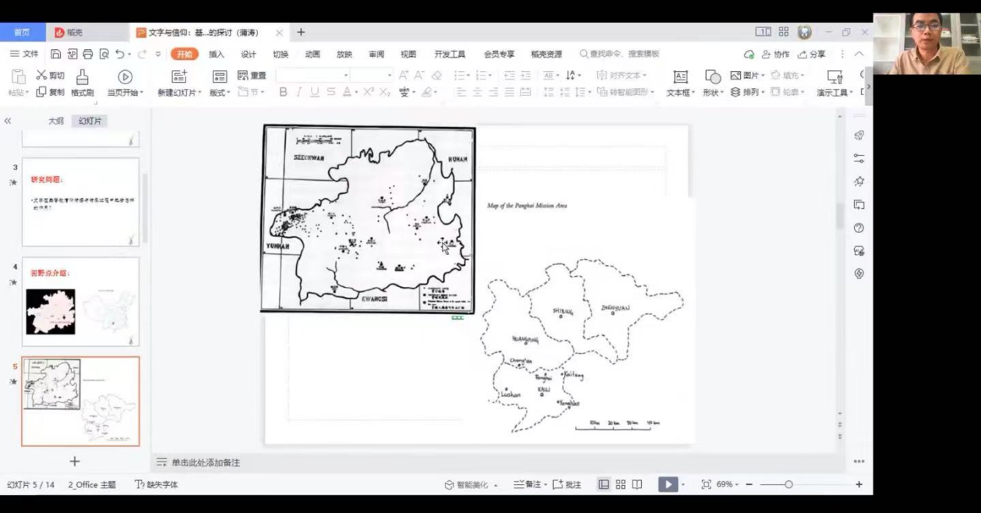Click the 重置 (Reset) layout icon
This screenshot has width=981, height=513.
242,75
